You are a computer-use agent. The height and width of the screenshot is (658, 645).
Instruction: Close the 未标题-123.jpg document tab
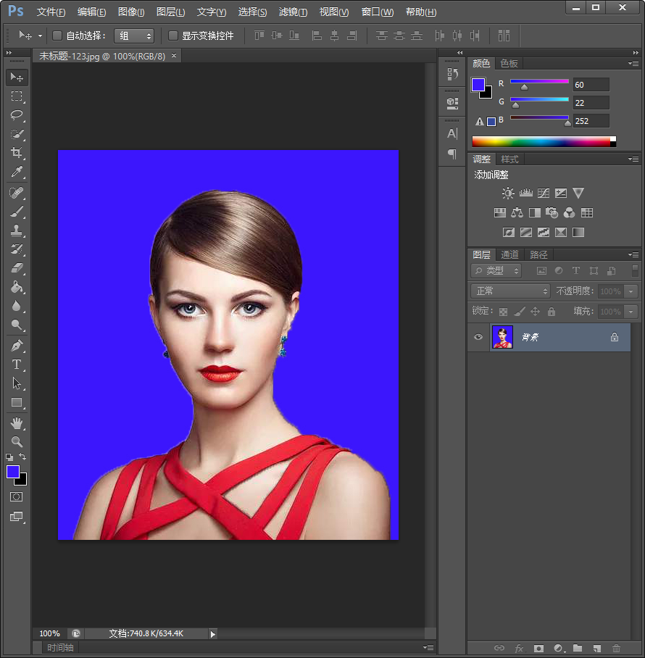coord(174,55)
